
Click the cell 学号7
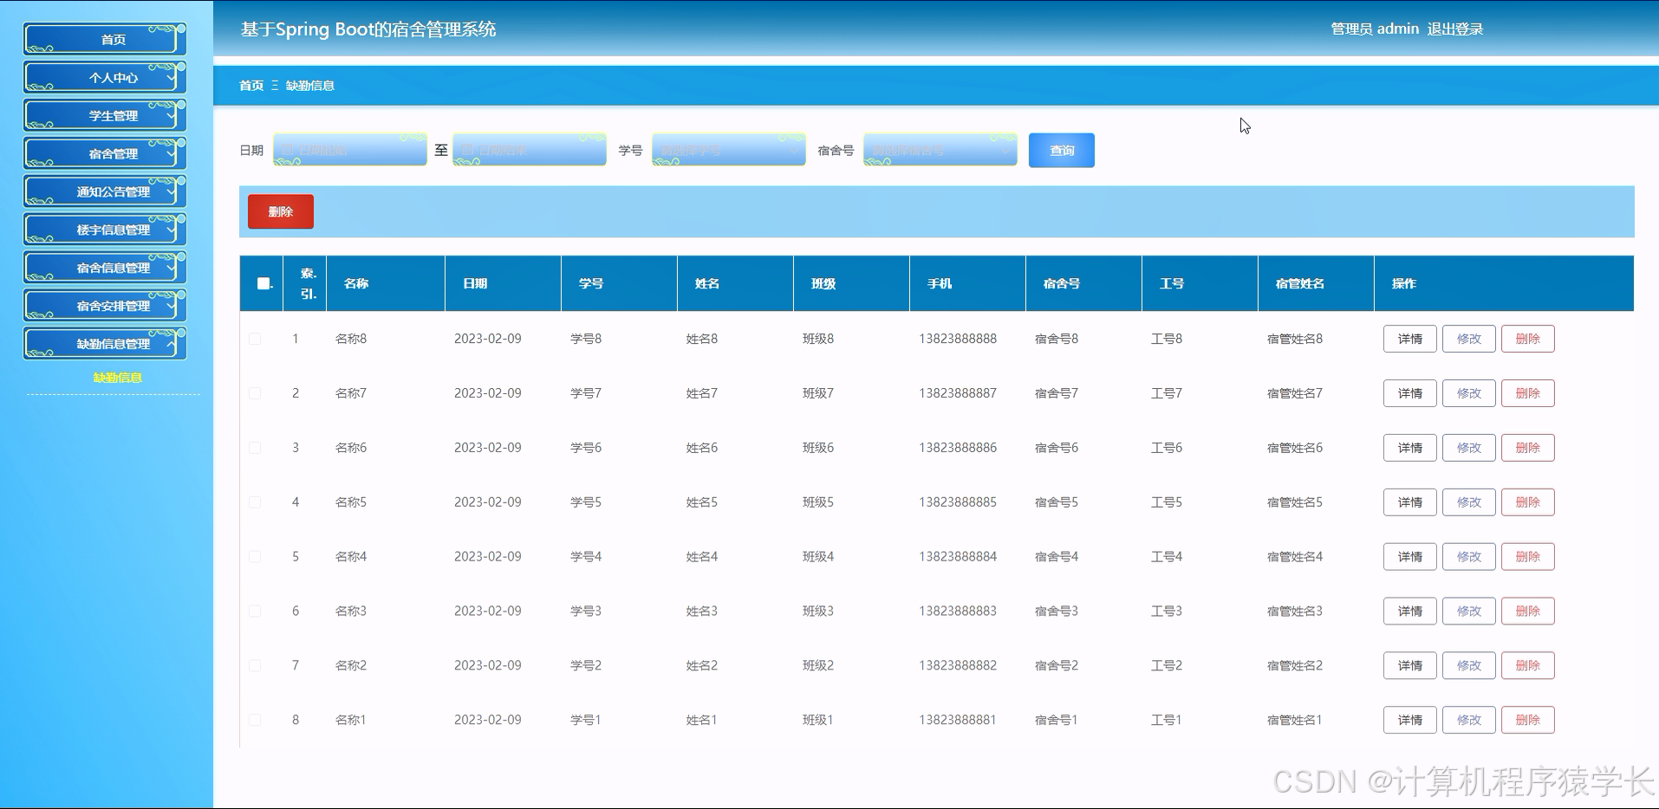click(586, 393)
